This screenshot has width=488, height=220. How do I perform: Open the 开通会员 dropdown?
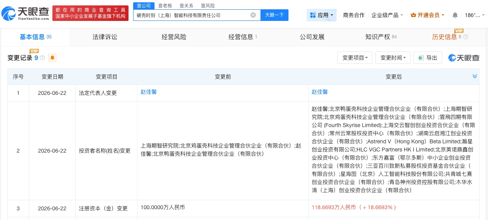point(428,15)
